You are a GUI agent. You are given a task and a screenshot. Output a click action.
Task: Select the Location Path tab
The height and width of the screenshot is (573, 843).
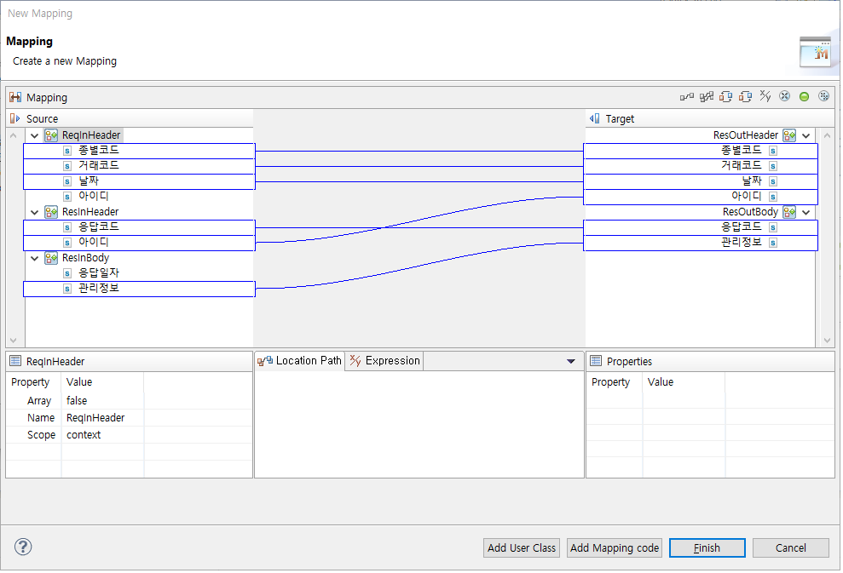[x=299, y=360]
